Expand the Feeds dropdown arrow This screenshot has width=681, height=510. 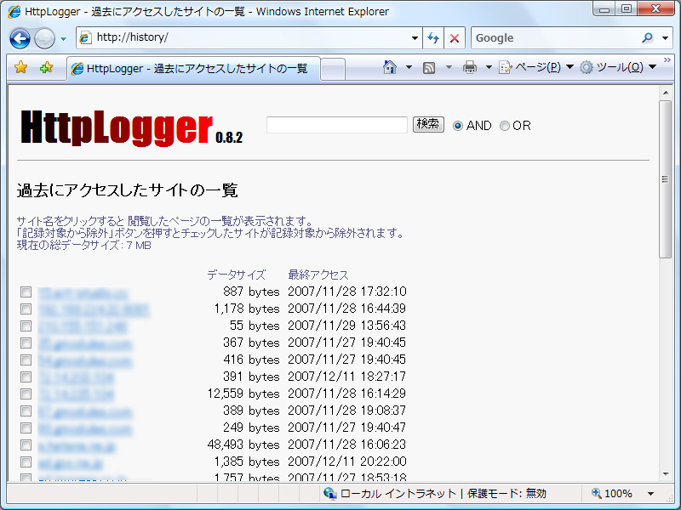tap(449, 67)
